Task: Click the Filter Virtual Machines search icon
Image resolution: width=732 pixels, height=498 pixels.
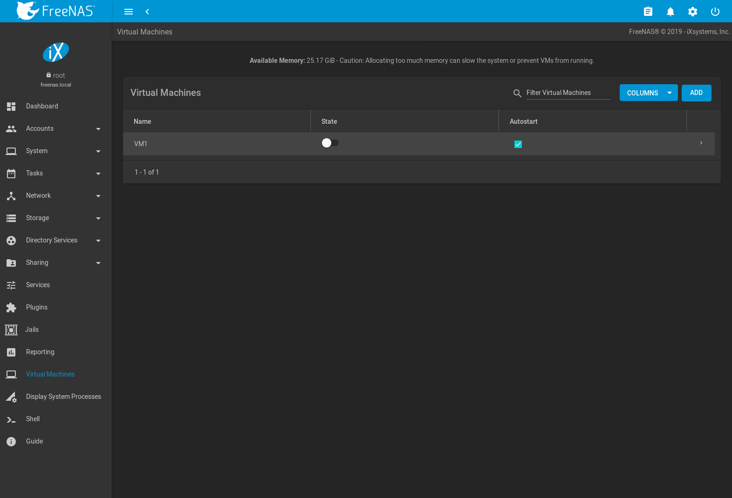Action: 517,93
